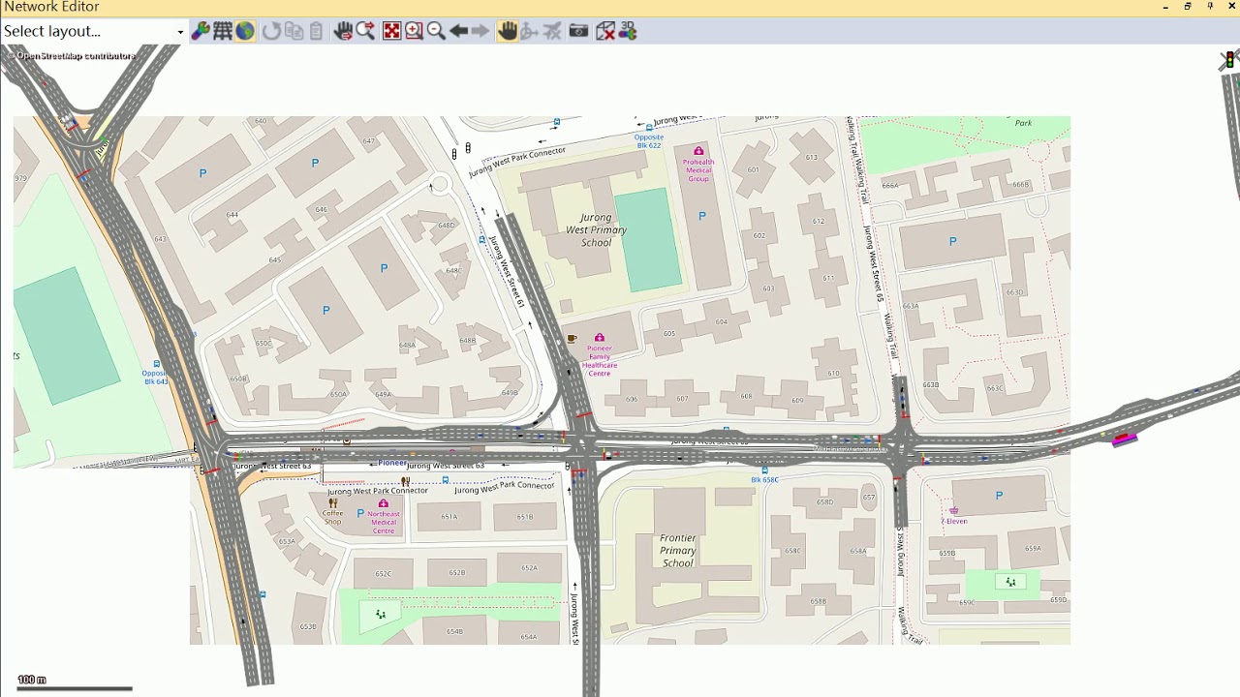Click the box-with-red-X icon

[605, 31]
